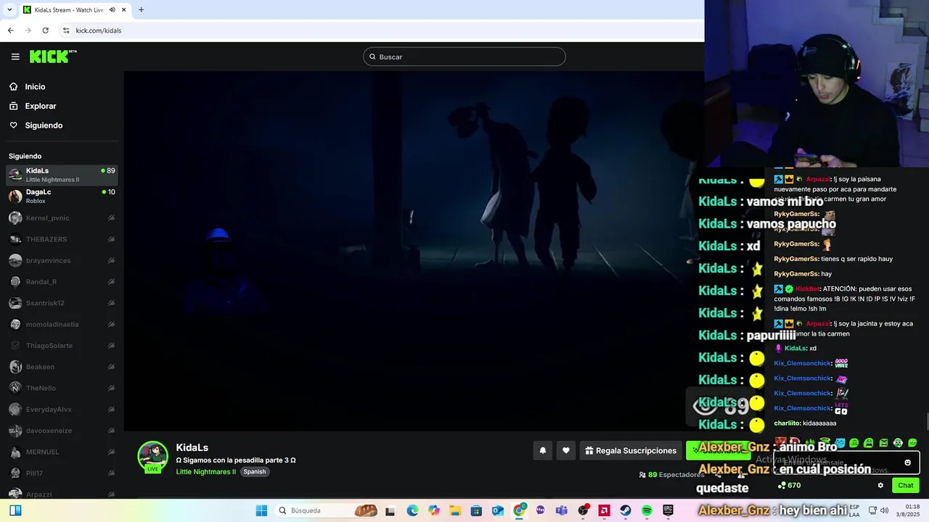Toggle stream notifications bell
This screenshot has width=929, height=522.
[x=542, y=450]
